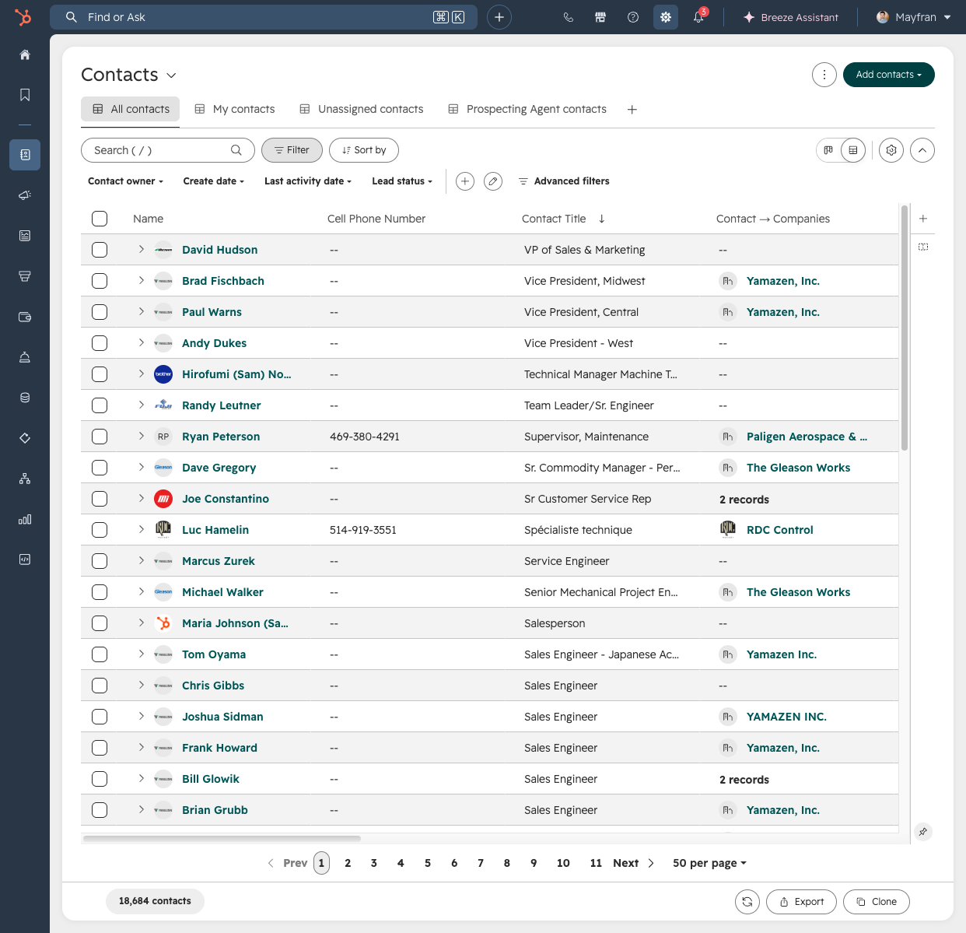
Task: Add a new view tab
Action: (x=632, y=110)
